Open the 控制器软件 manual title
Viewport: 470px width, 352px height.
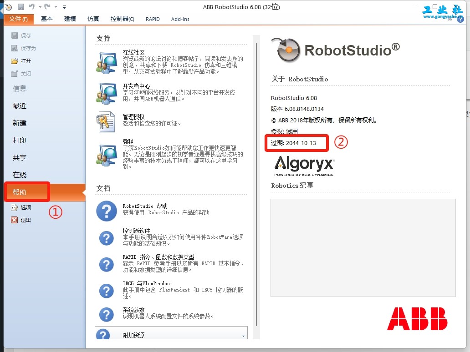136,231
